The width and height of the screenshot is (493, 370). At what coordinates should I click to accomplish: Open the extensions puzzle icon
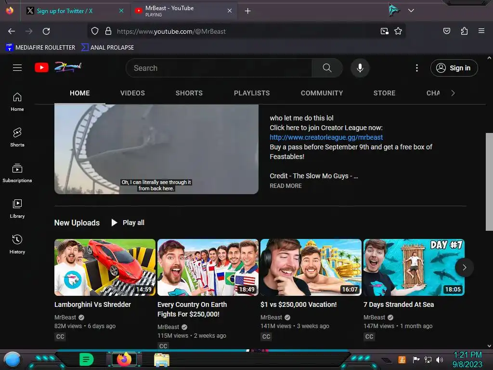tap(464, 31)
